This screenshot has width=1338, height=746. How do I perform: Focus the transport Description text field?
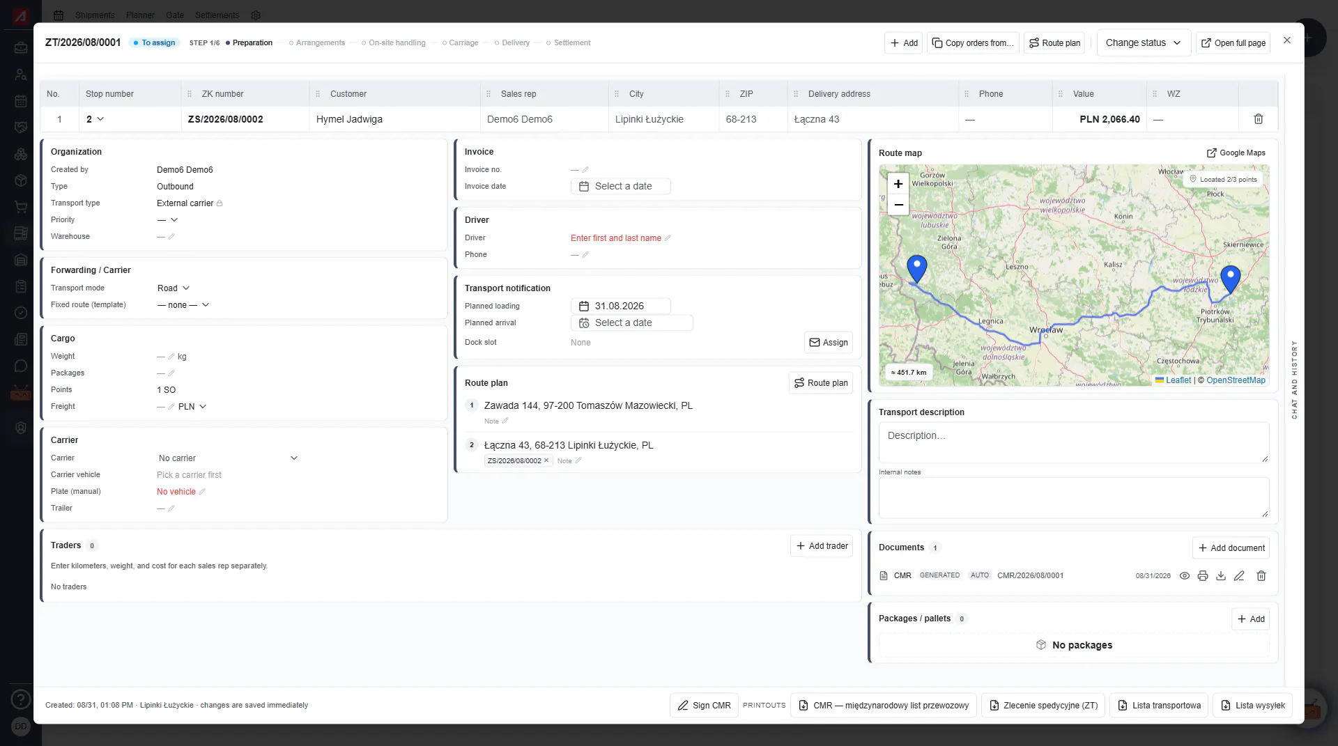point(1073,442)
